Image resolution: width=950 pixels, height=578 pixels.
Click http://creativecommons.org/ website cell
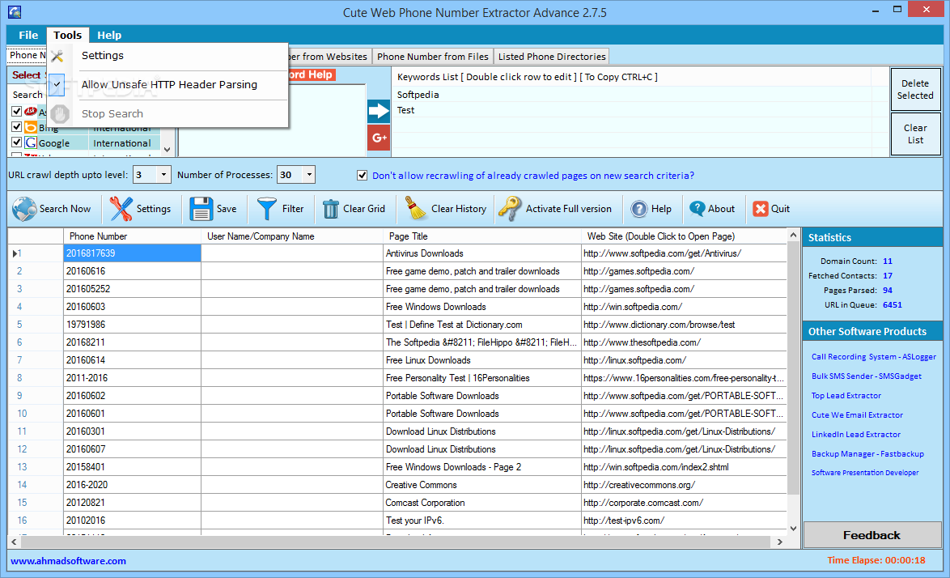[x=684, y=485]
